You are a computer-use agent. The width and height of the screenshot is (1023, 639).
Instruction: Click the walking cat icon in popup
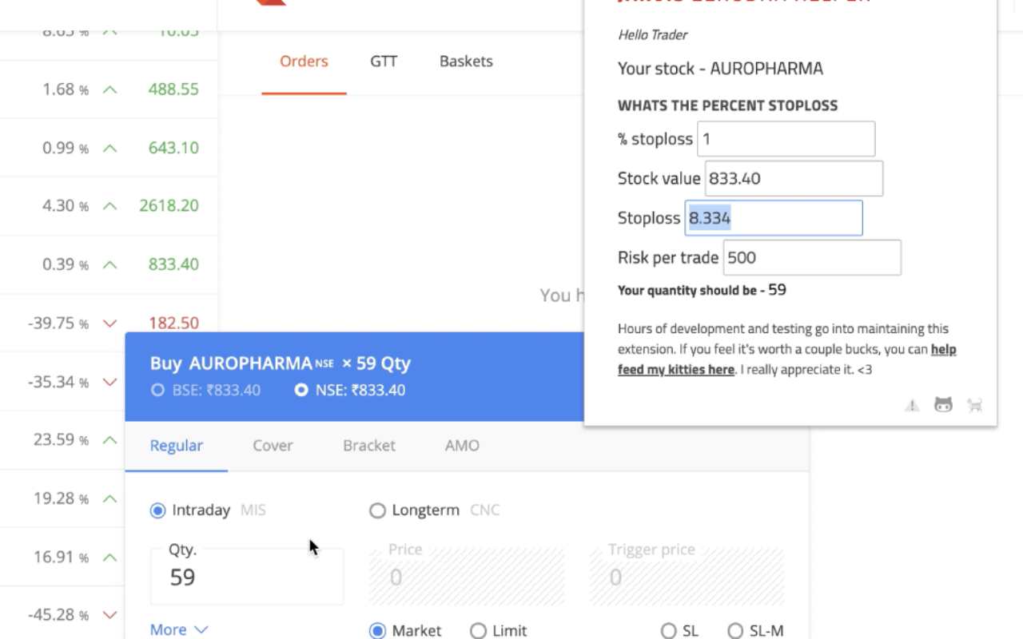974,405
